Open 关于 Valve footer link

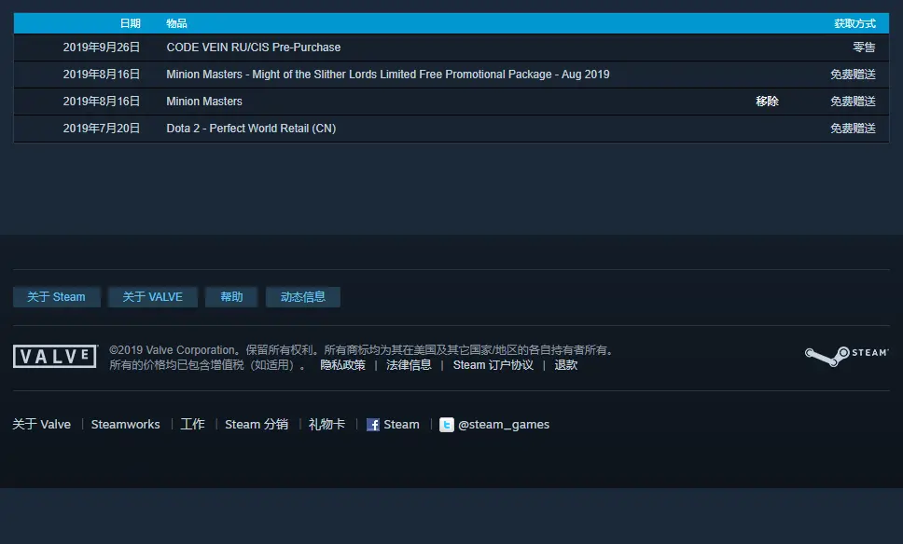pos(41,425)
